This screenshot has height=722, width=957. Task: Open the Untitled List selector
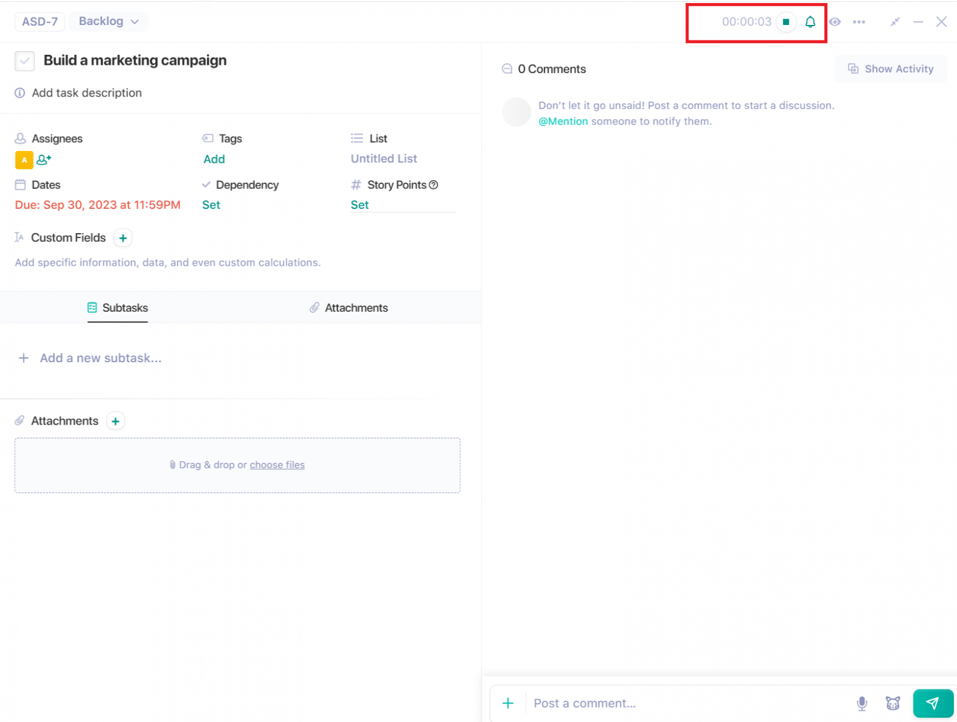pyautogui.click(x=383, y=158)
